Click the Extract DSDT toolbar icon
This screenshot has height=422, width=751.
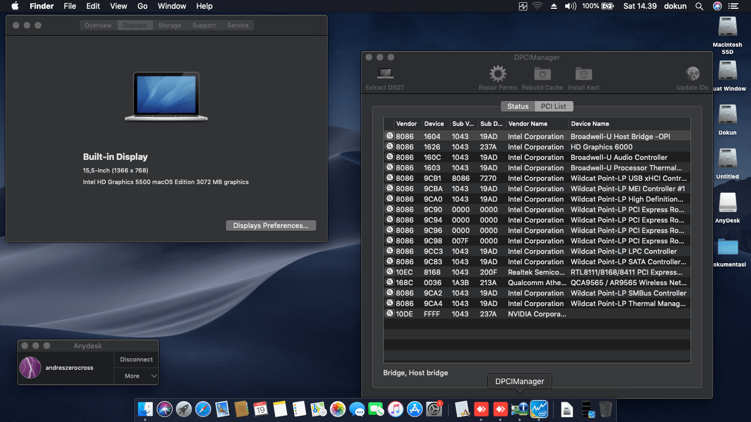click(x=385, y=73)
